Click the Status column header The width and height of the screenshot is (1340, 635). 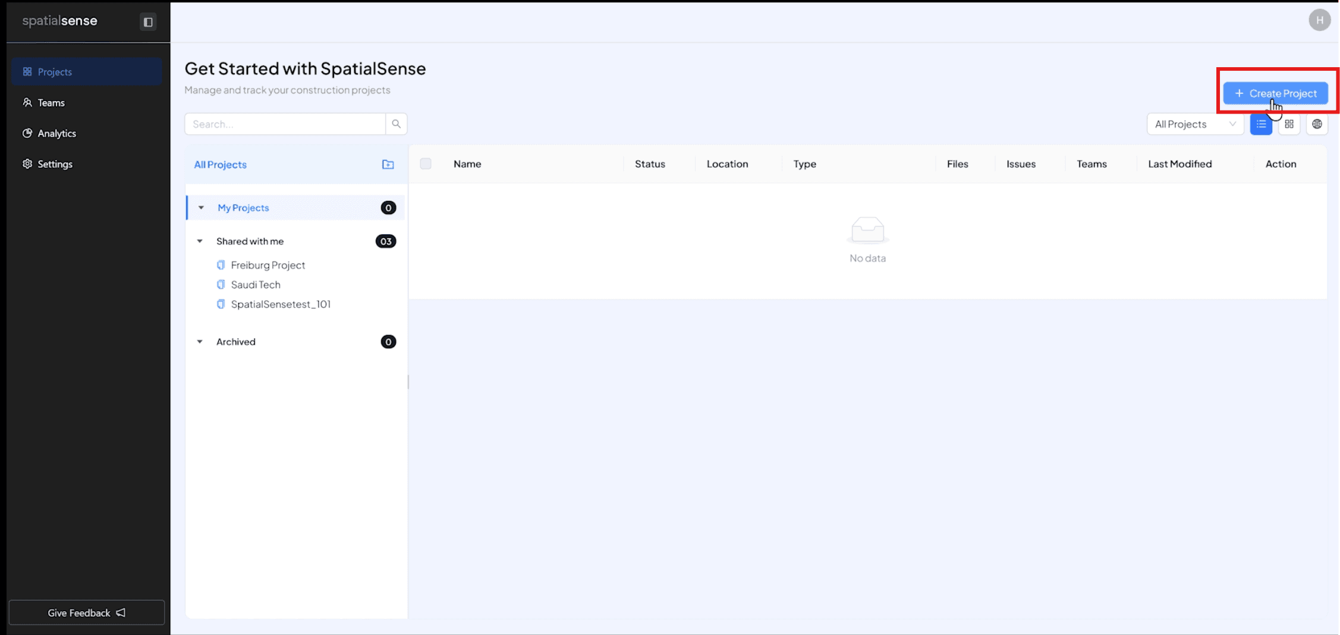[x=650, y=164]
